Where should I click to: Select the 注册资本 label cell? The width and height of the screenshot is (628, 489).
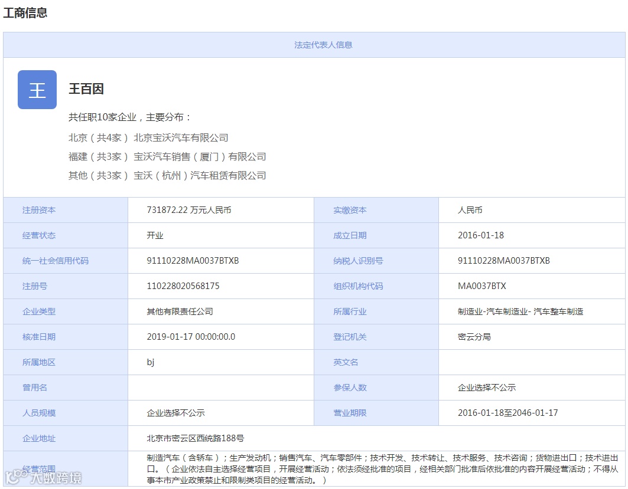66,210
